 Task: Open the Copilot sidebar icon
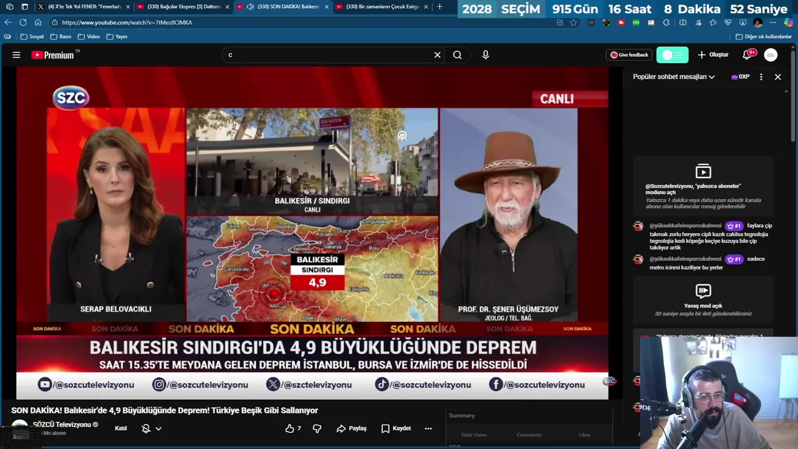[788, 22]
